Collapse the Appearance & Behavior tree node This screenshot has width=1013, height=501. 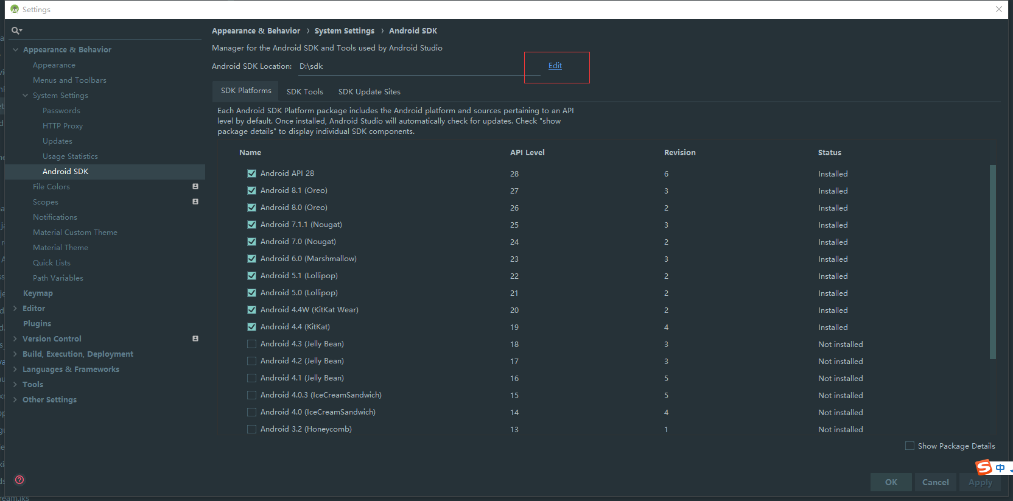[15, 50]
